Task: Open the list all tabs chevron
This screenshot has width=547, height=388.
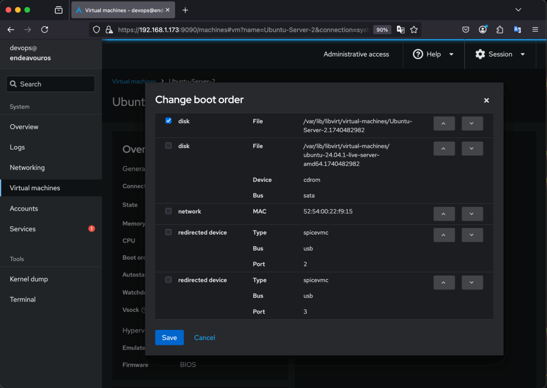Action: pyautogui.click(x=518, y=10)
